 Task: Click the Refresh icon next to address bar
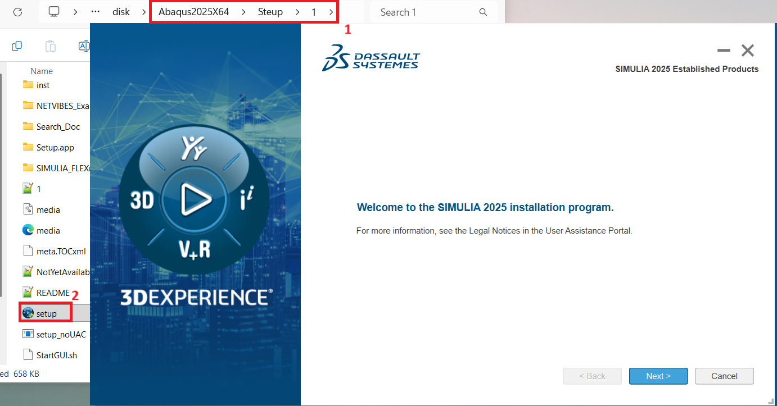click(x=16, y=11)
